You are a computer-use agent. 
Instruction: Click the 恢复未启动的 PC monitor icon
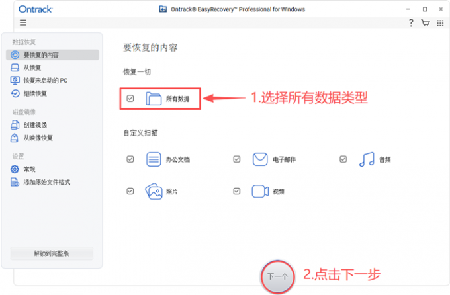(x=15, y=80)
